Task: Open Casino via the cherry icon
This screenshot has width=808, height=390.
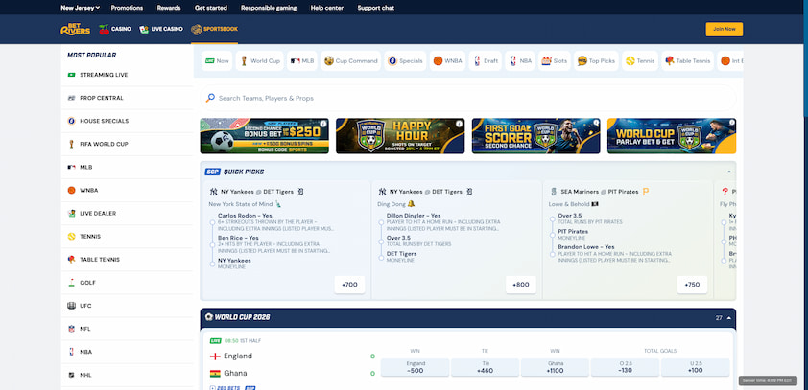Action: pos(104,30)
